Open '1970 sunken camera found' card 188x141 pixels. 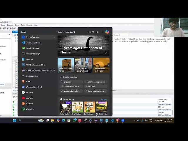[83, 65]
